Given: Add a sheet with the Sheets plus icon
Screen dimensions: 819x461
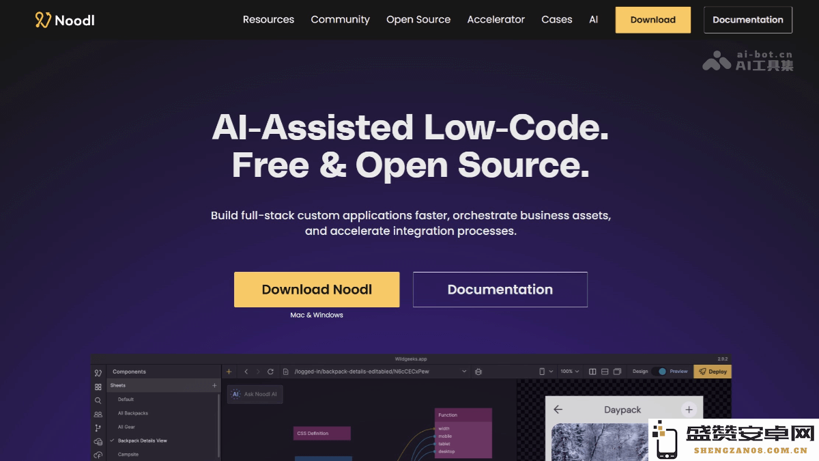Looking at the screenshot, I should (214, 386).
